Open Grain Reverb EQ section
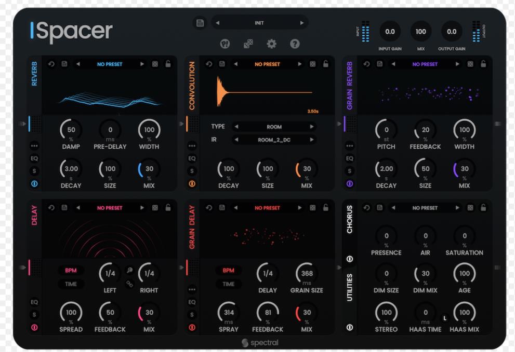Screen dimensions: 515x352 349,158
